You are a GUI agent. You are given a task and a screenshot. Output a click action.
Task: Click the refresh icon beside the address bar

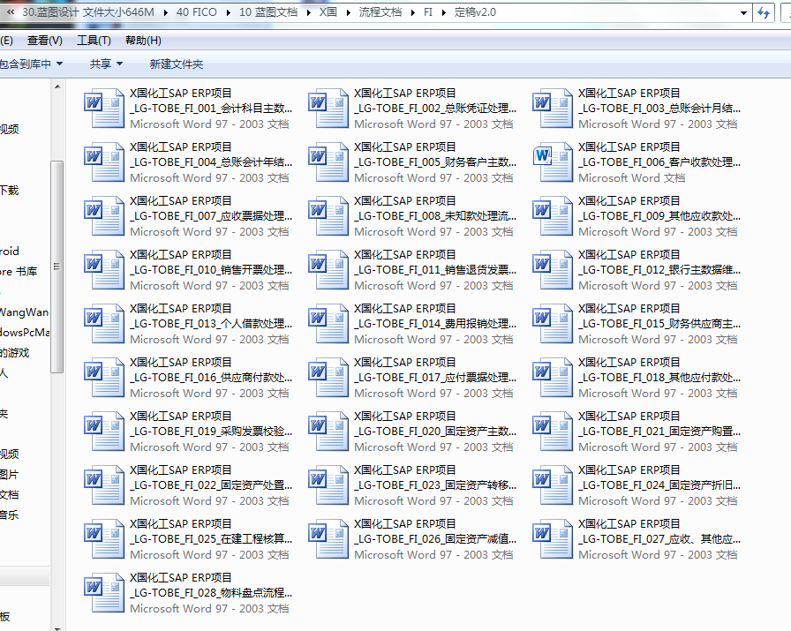click(764, 13)
